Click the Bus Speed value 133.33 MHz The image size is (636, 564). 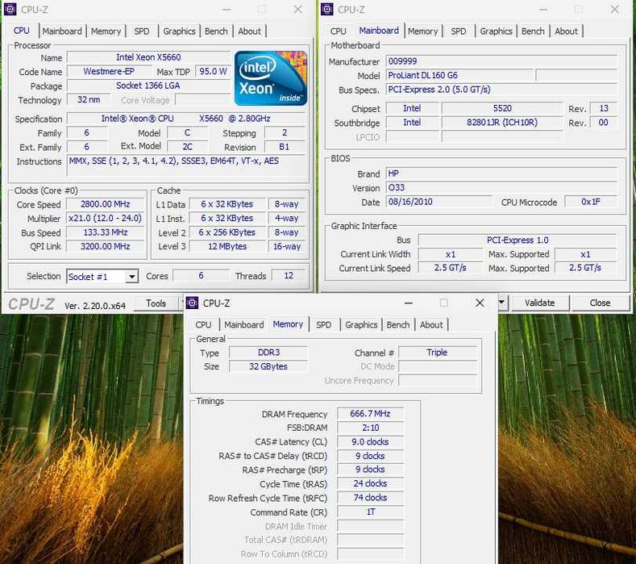click(x=105, y=232)
